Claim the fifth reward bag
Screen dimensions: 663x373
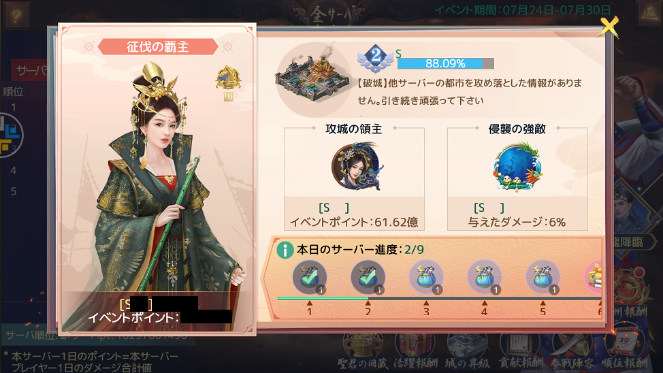(x=543, y=276)
